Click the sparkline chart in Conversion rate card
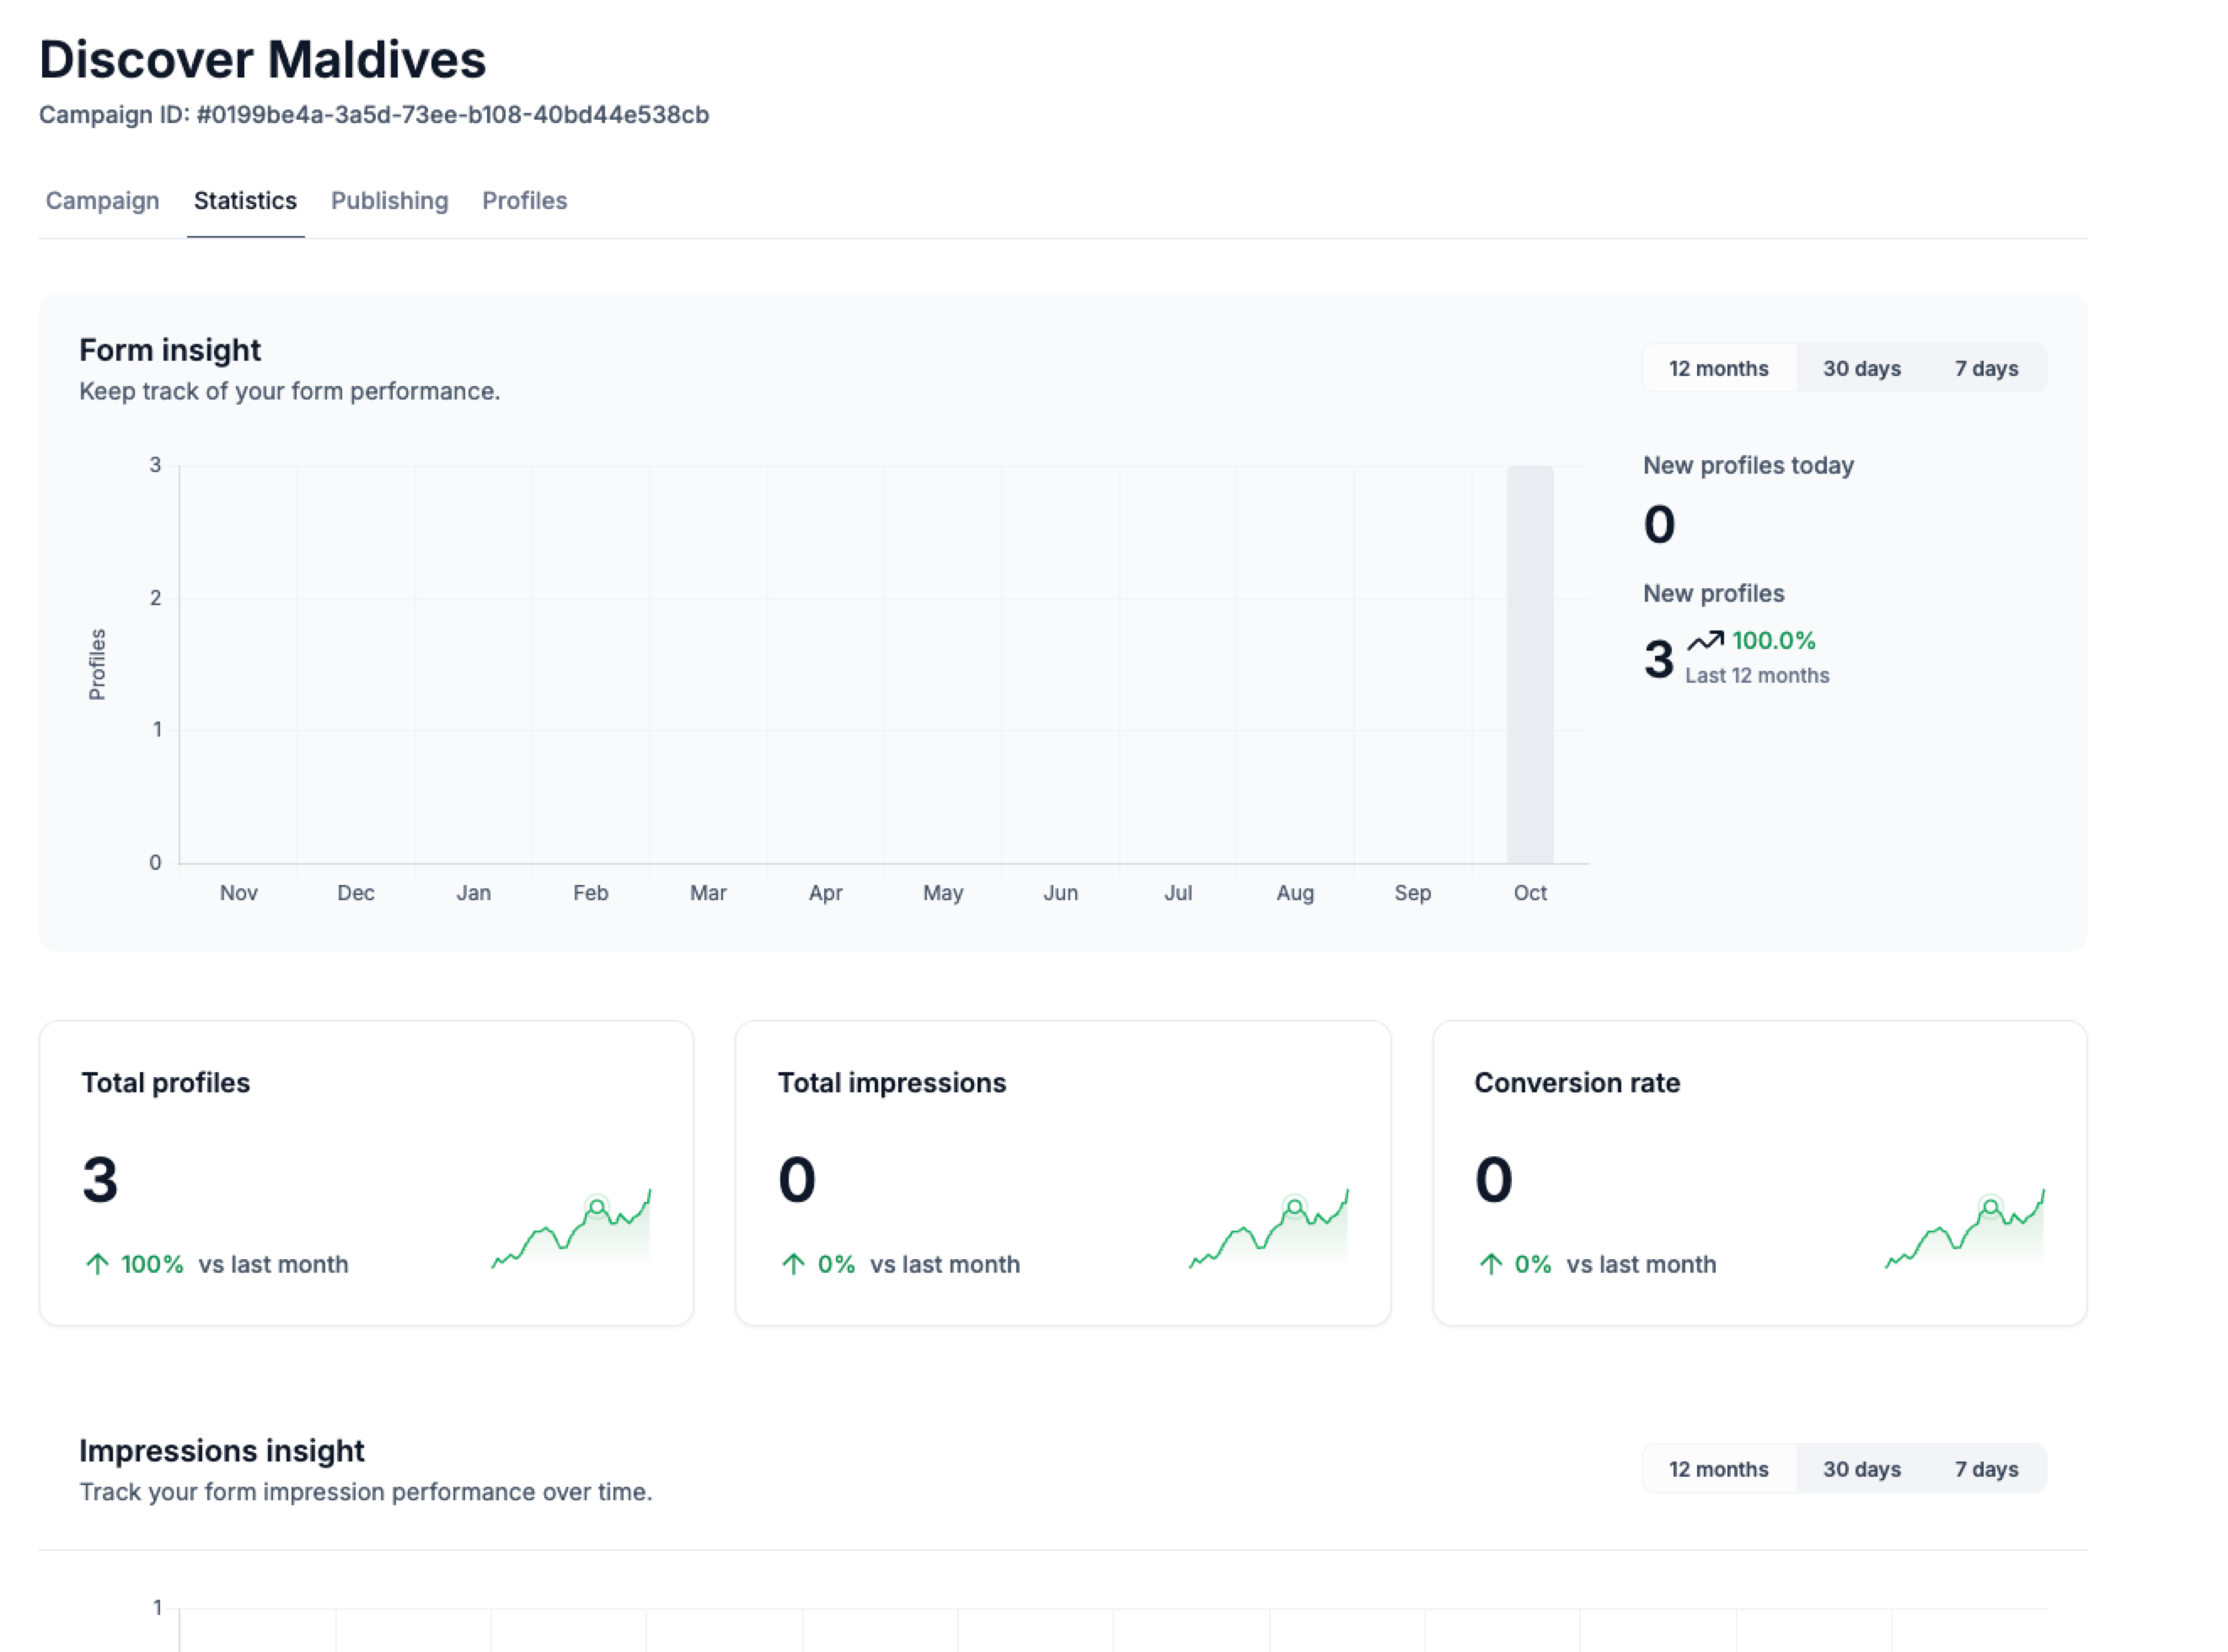Screen dimensions: 2228x1652 tap(1964, 1230)
